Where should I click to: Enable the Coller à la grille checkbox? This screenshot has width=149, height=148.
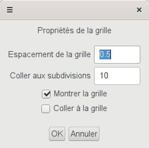point(46,109)
